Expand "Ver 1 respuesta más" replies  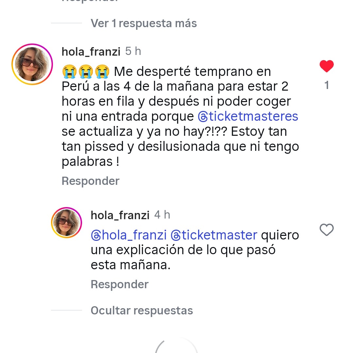coord(143,24)
